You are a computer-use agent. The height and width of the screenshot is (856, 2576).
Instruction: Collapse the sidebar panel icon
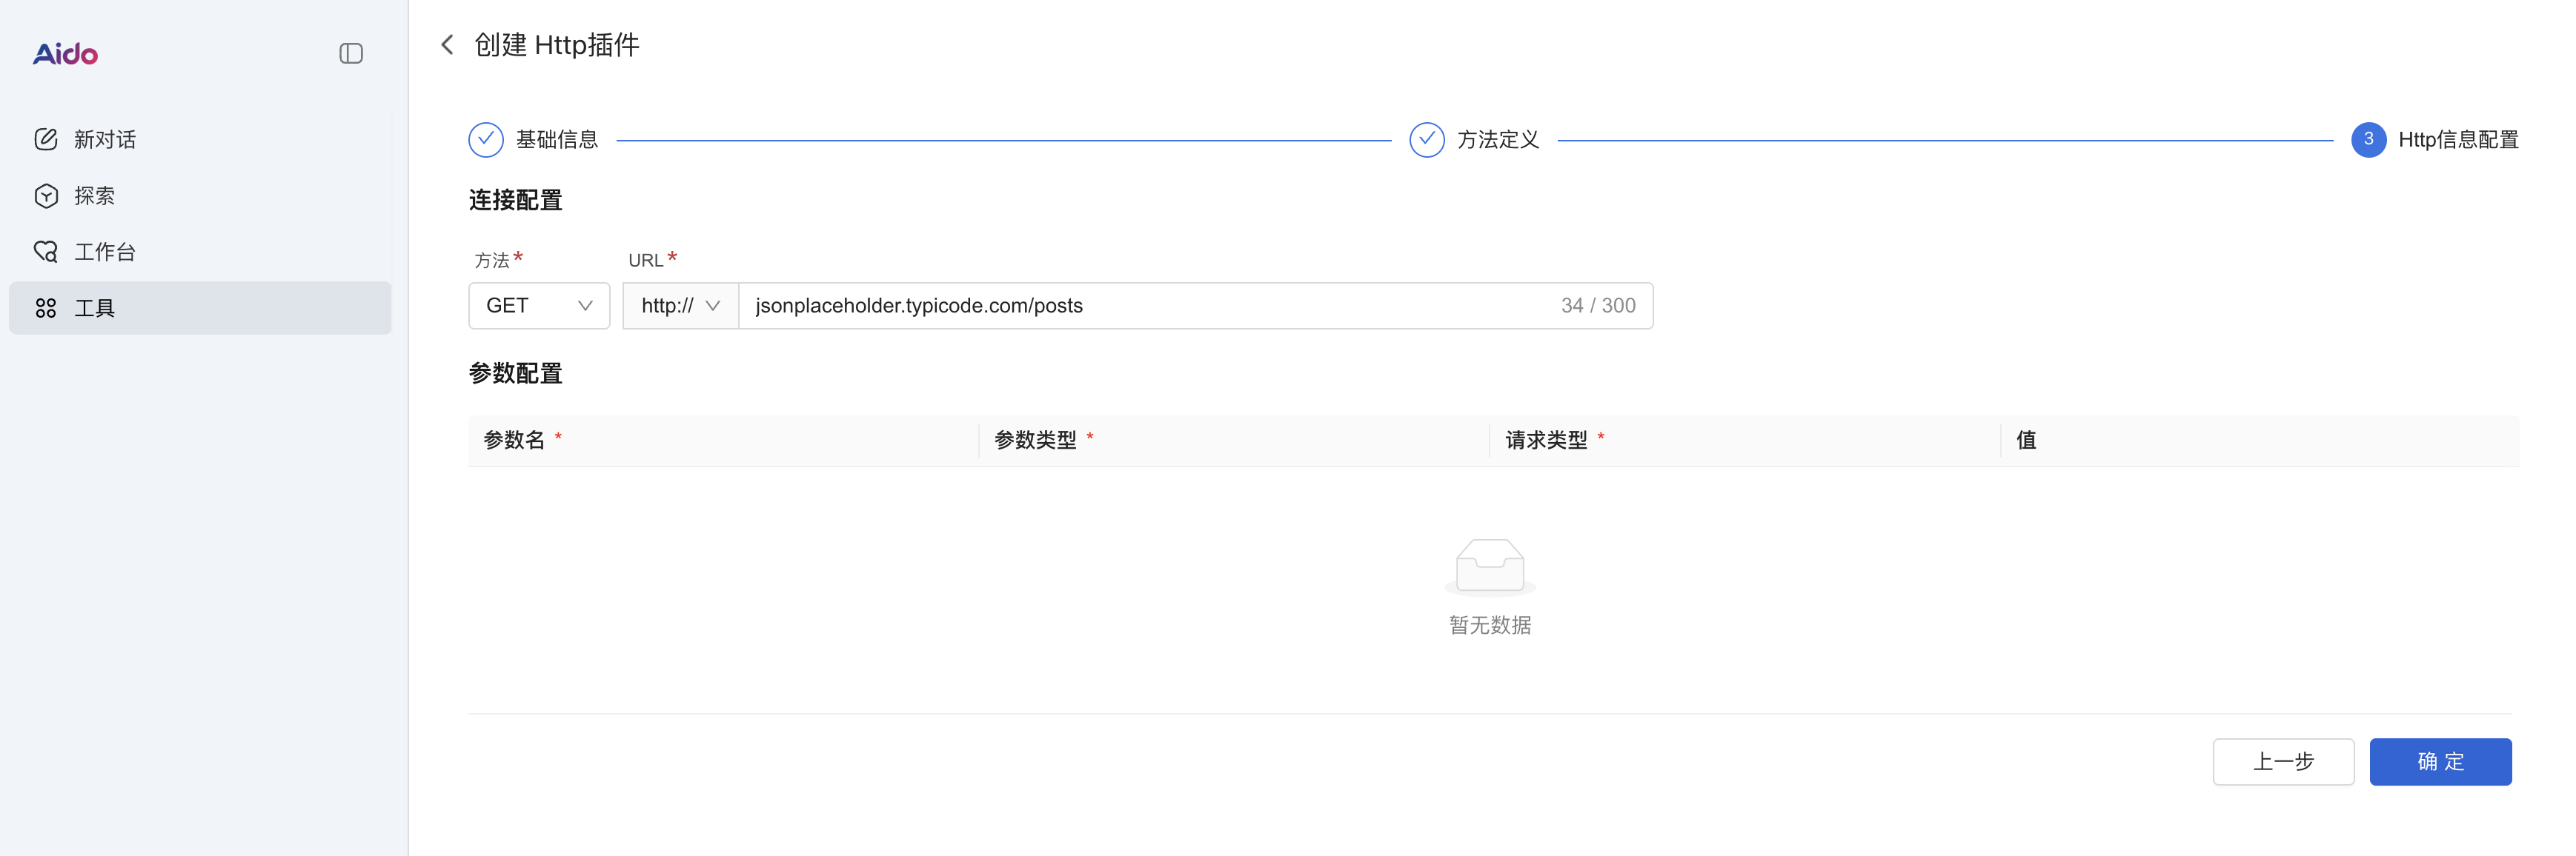point(351,54)
